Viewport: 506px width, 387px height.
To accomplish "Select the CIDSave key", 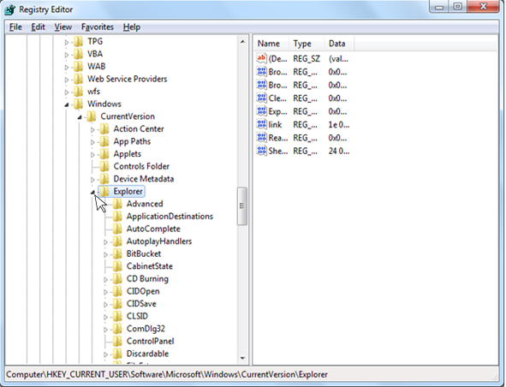I will tap(141, 304).
